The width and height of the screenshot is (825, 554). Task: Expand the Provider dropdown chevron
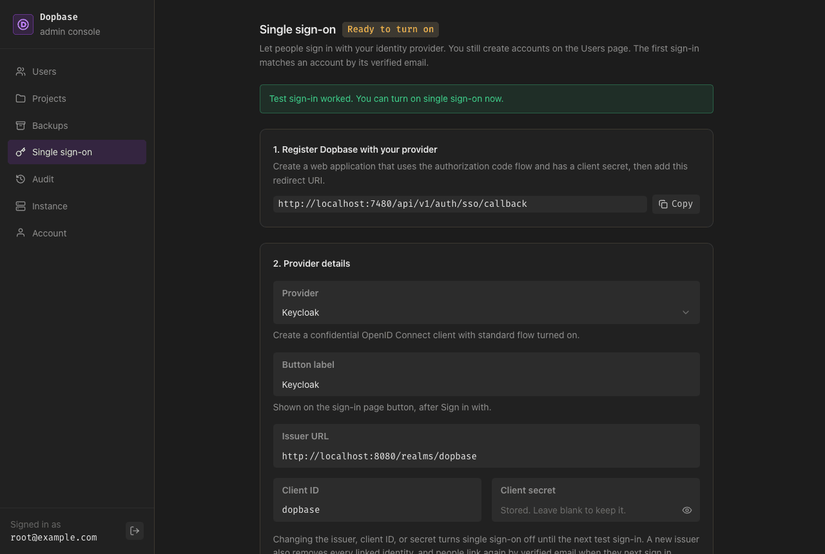(686, 312)
